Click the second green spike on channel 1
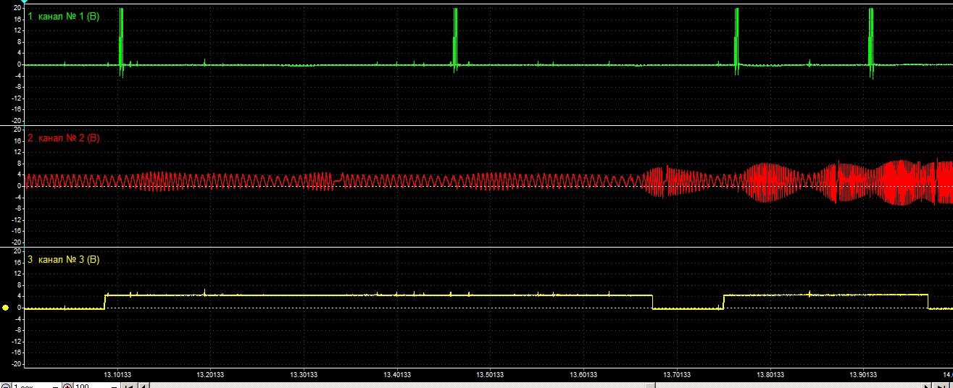The width and height of the screenshot is (953, 388). [455, 40]
